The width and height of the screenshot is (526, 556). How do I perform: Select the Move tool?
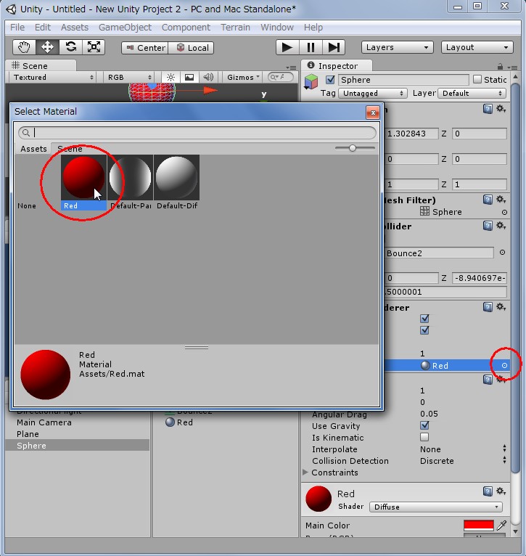tap(47, 47)
